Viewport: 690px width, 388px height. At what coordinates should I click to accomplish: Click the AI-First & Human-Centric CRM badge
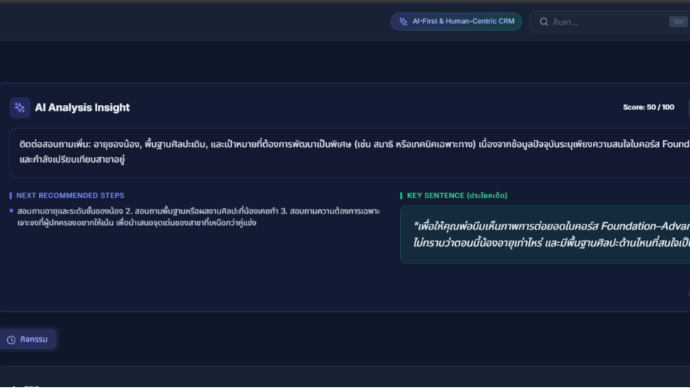coord(456,22)
